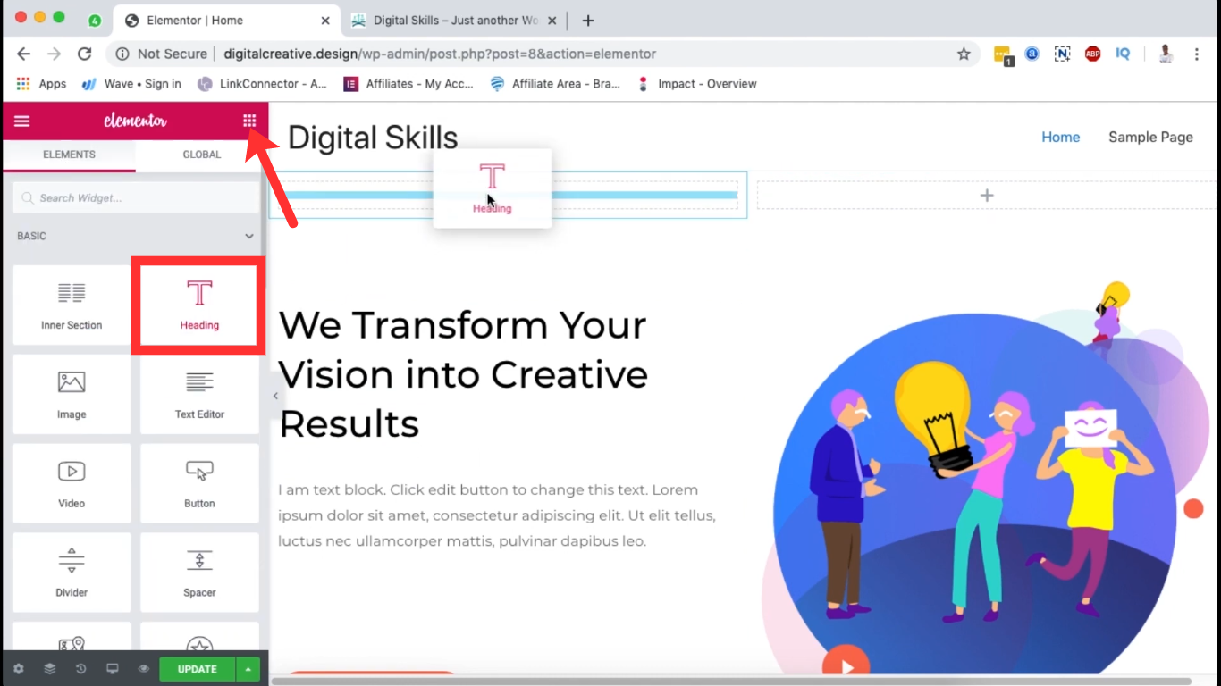The image size is (1221, 686).
Task: Open the Wave • Sign in bookmark
Action: [x=131, y=84]
